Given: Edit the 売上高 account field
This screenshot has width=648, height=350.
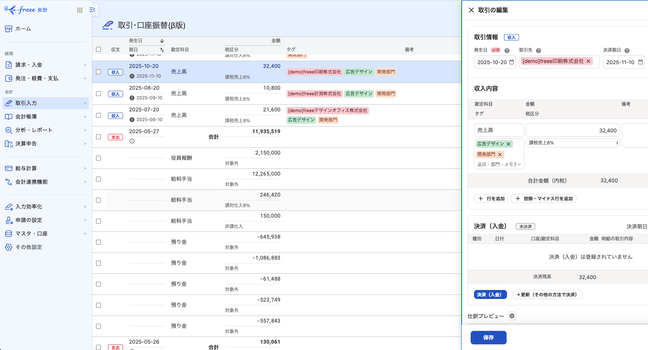Looking at the screenshot, I should pyautogui.click(x=499, y=130).
